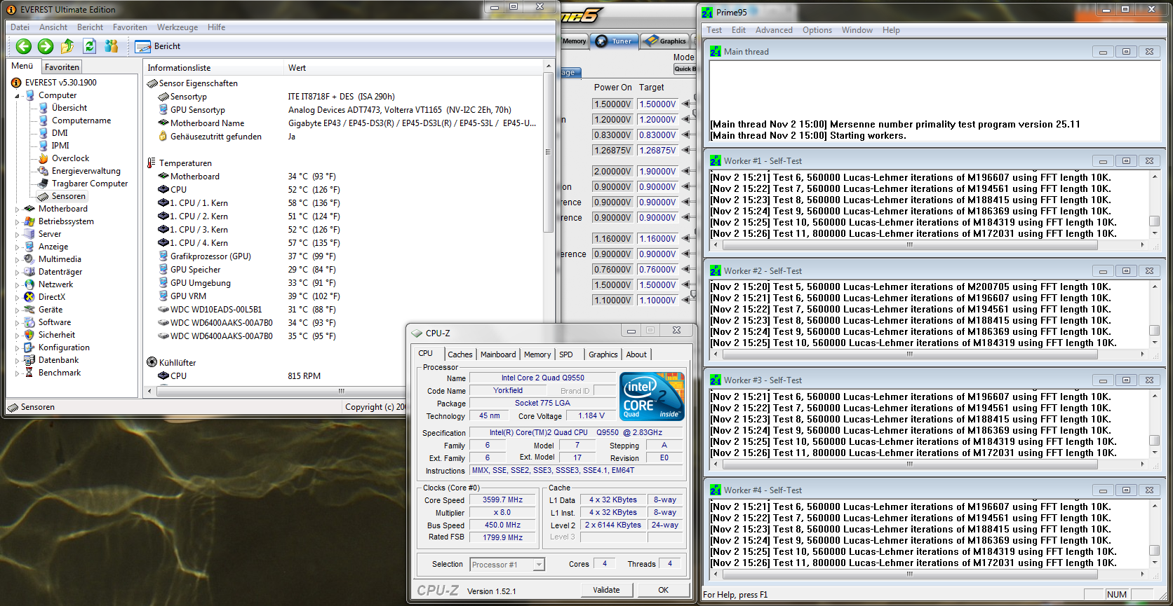This screenshot has height=606, width=1173.
Task: Switch to the Mainboard tab in CPU-Z
Action: pyautogui.click(x=498, y=354)
